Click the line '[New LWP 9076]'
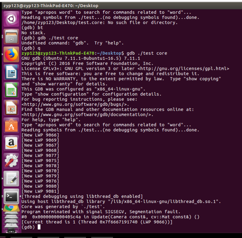 (x=40, y=181)
